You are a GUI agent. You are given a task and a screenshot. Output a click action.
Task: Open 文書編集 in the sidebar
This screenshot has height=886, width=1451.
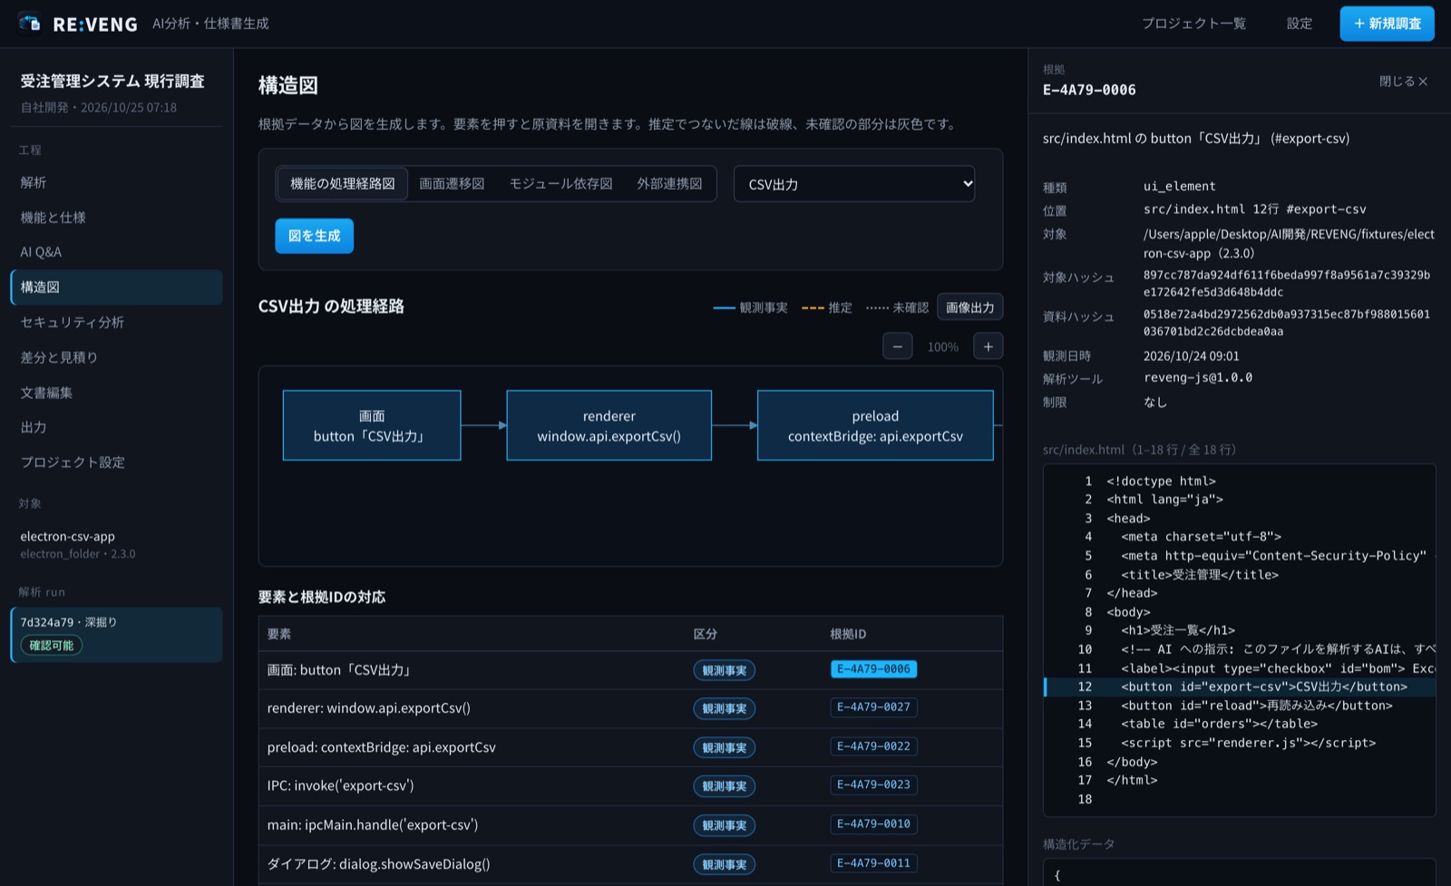point(116,393)
